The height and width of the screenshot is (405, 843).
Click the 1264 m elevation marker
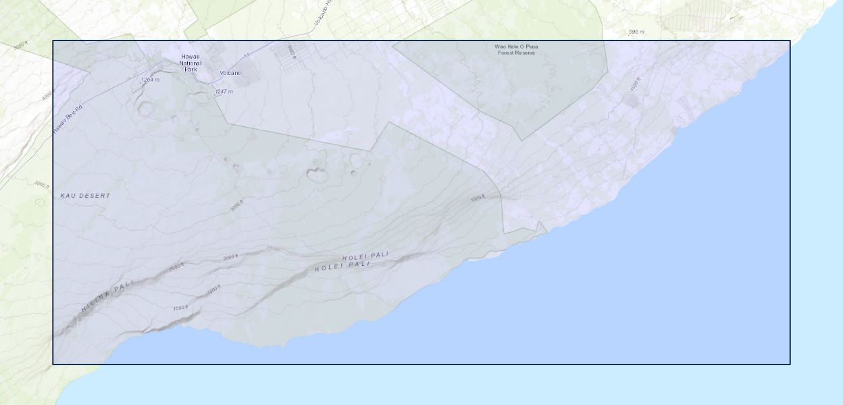(x=150, y=80)
